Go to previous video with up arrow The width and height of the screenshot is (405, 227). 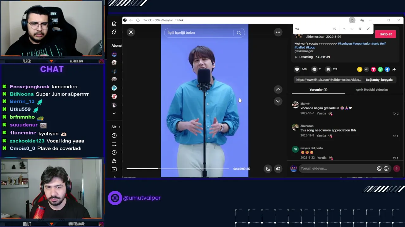pyautogui.click(x=278, y=90)
